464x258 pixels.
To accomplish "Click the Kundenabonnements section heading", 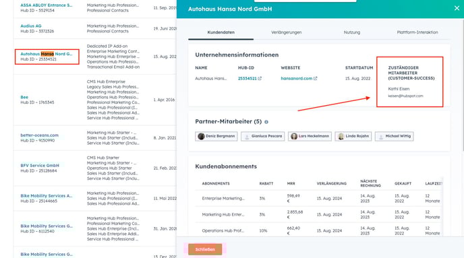I will click(226, 166).
